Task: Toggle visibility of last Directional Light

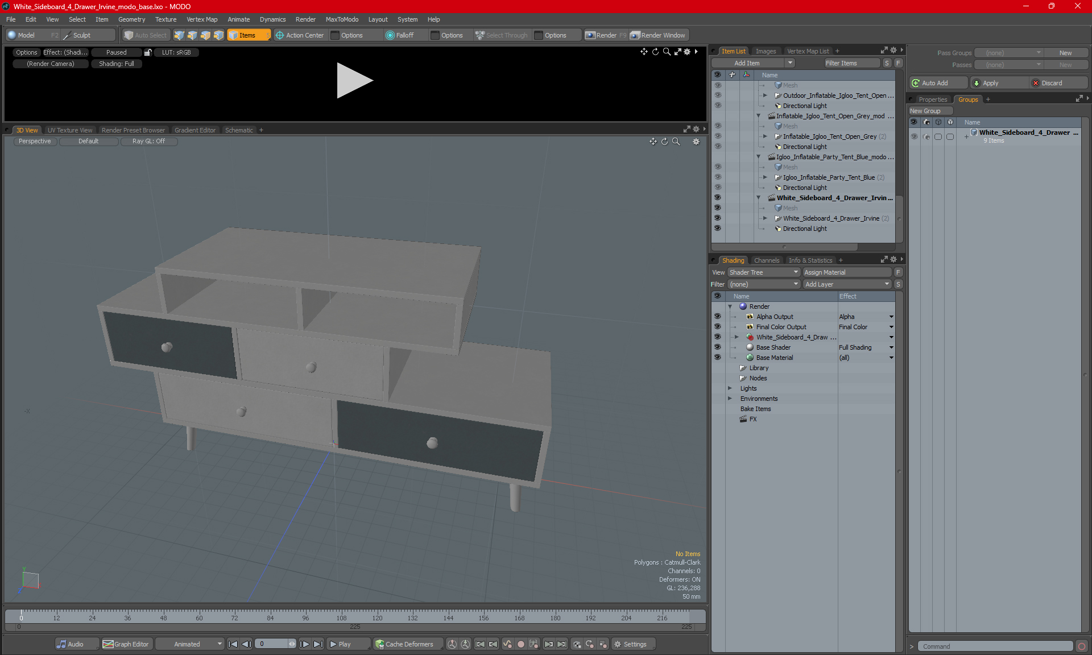Action: coord(717,229)
